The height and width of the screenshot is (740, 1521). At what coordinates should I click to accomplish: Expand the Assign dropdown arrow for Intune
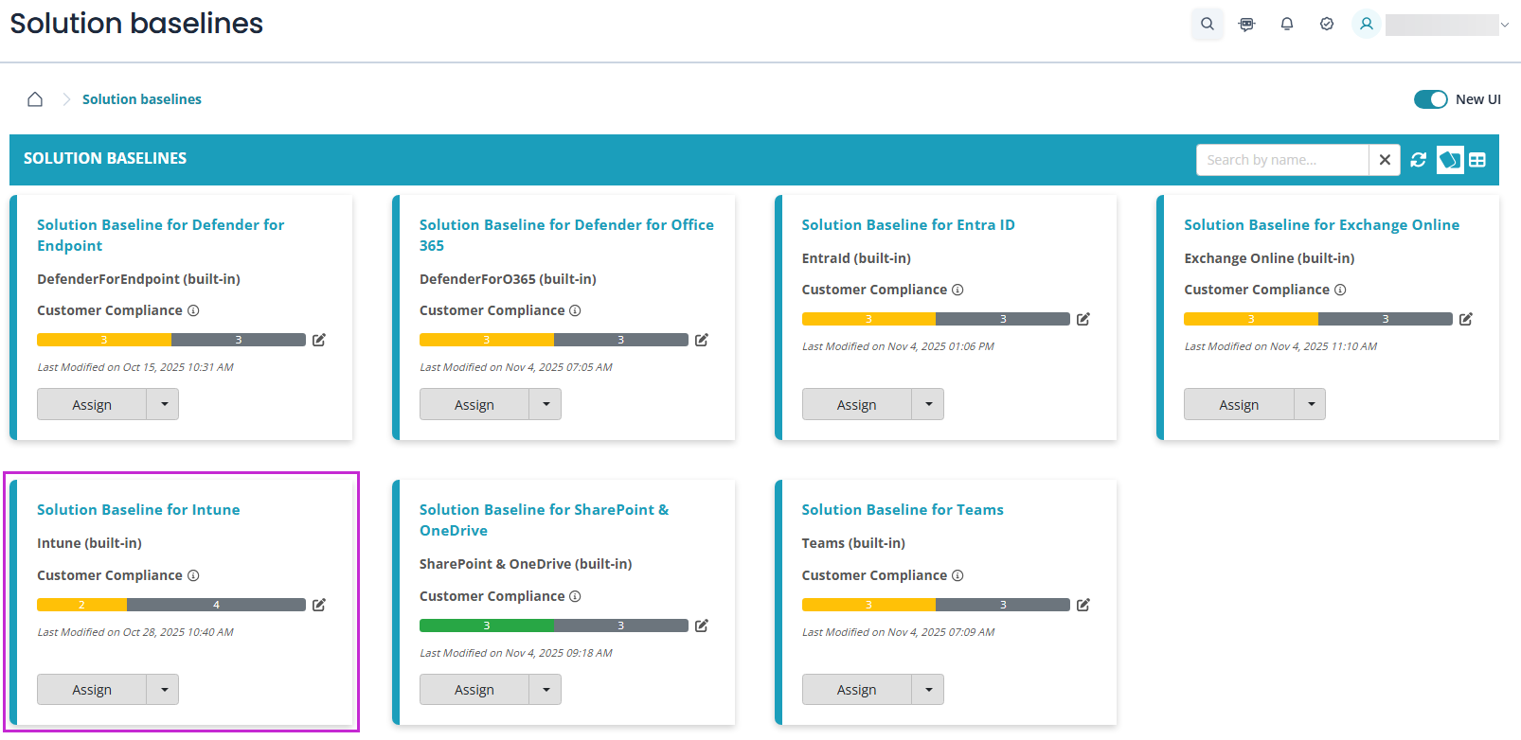pyautogui.click(x=163, y=689)
